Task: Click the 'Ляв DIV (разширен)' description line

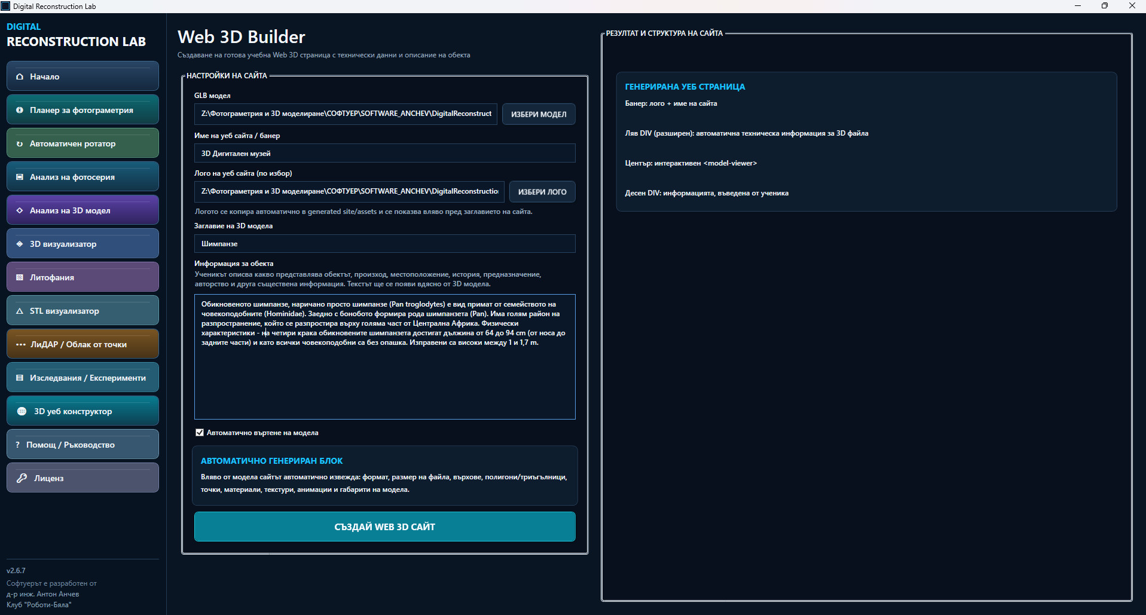Action: point(747,133)
